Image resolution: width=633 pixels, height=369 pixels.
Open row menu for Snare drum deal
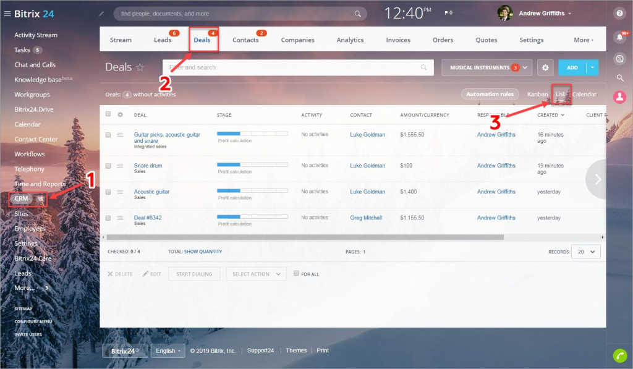coord(120,166)
